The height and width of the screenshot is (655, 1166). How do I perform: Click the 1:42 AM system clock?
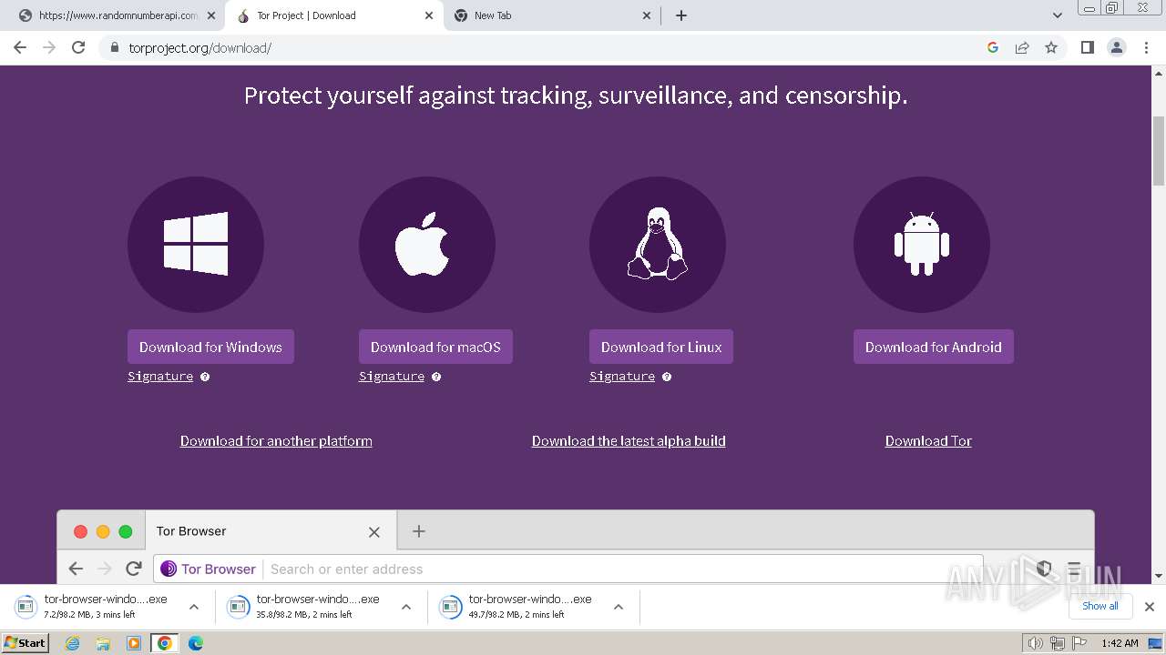[1120, 643]
